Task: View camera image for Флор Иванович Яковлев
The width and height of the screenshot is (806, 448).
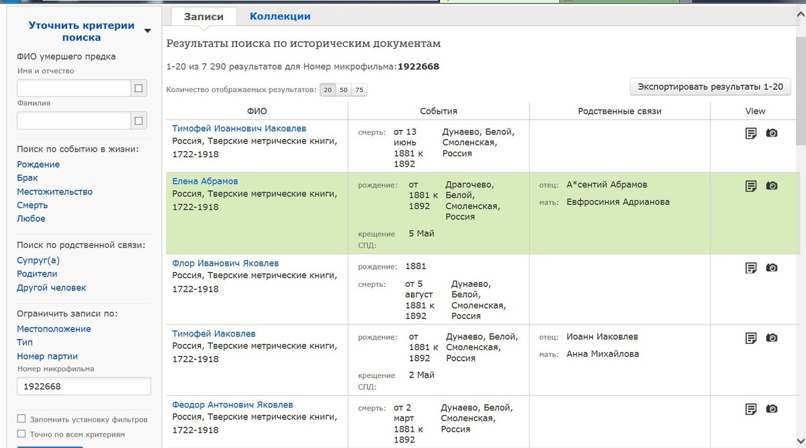Action: click(x=772, y=268)
